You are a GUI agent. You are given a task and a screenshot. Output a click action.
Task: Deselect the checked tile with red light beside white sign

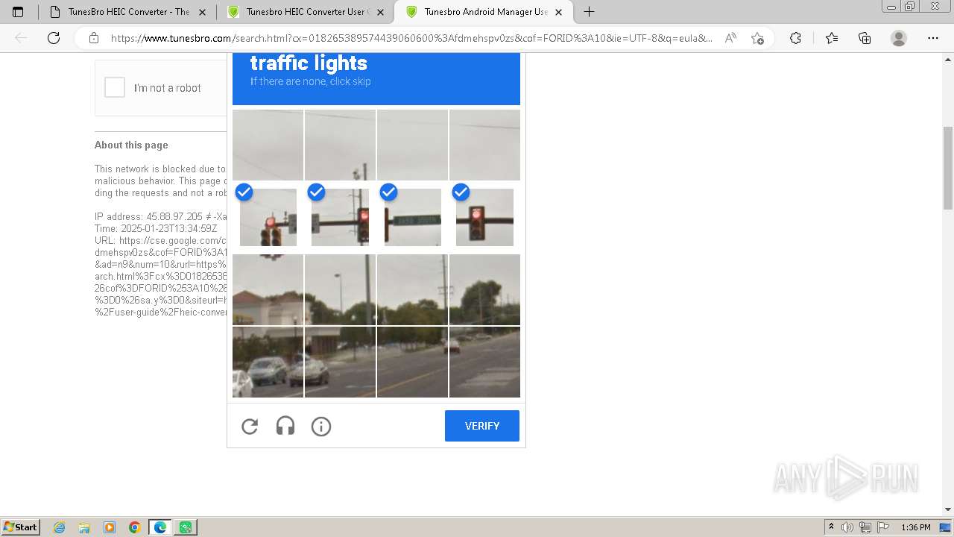coord(340,217)
